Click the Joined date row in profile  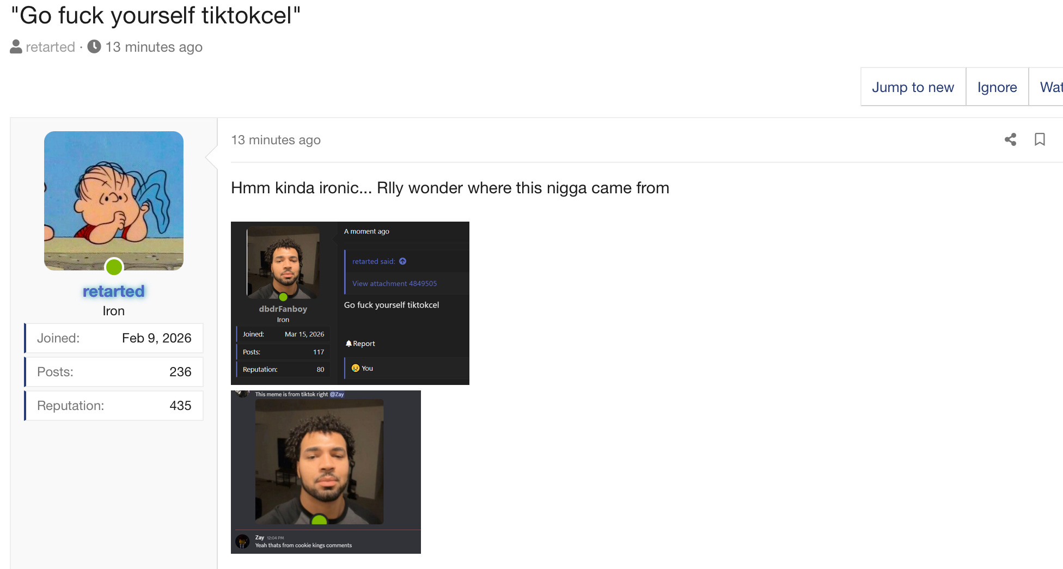pyautogui.click(x=114, y=338)
